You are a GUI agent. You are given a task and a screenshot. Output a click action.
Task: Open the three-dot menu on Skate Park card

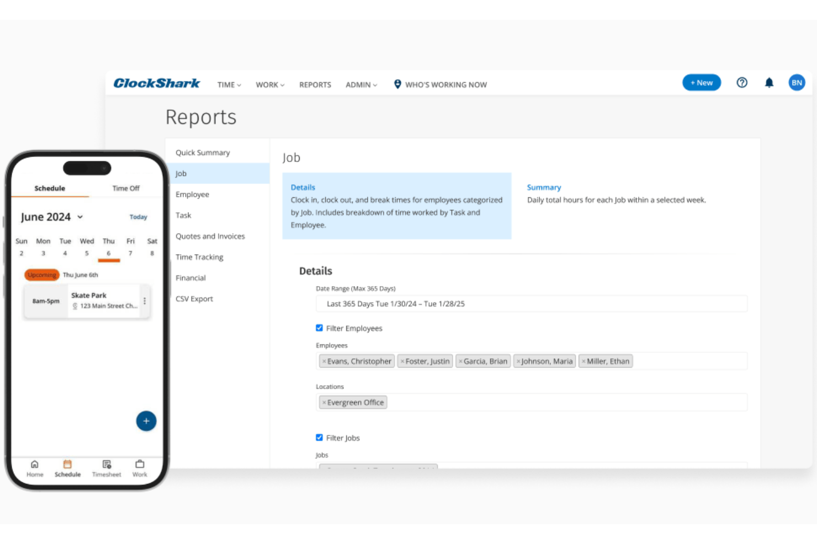[145, 301]
